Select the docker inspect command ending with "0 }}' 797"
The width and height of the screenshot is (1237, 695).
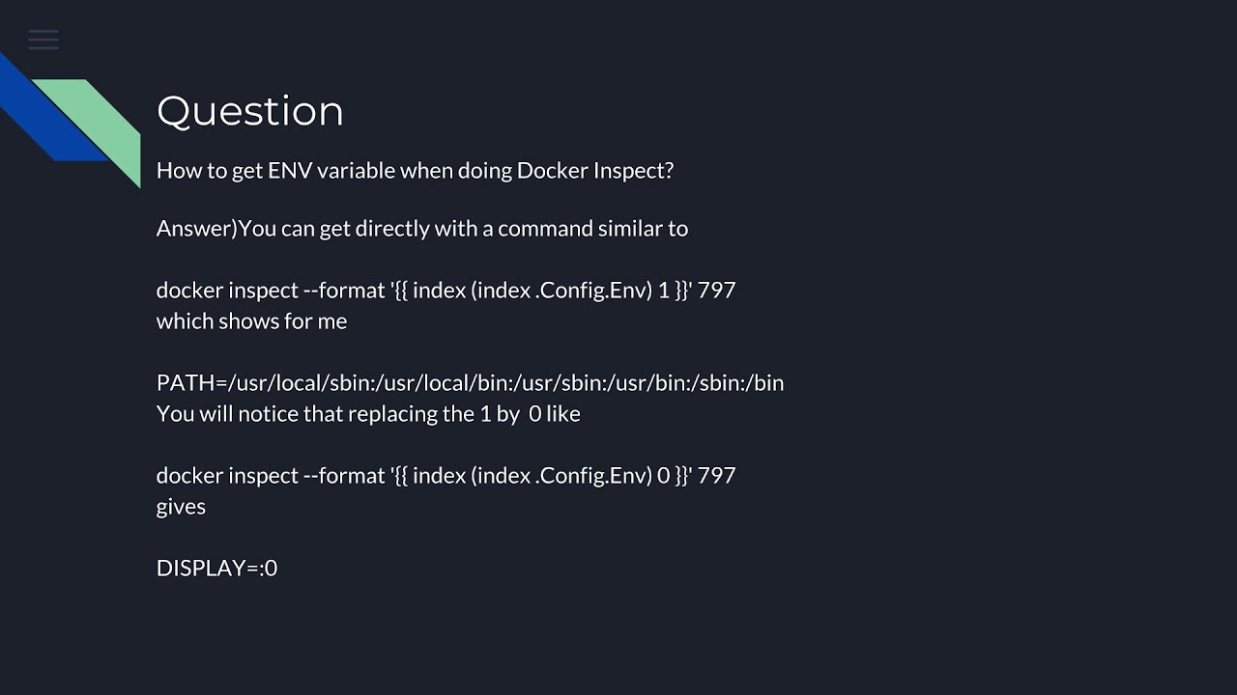pos(446,476)
